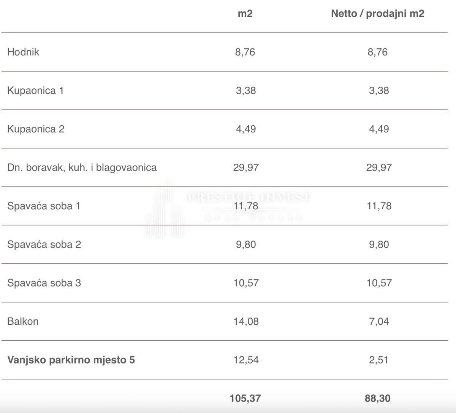Select Dn. boravak, kuh. i blagovaonica label
Screen dimensions: 456x413
point(82,167)
